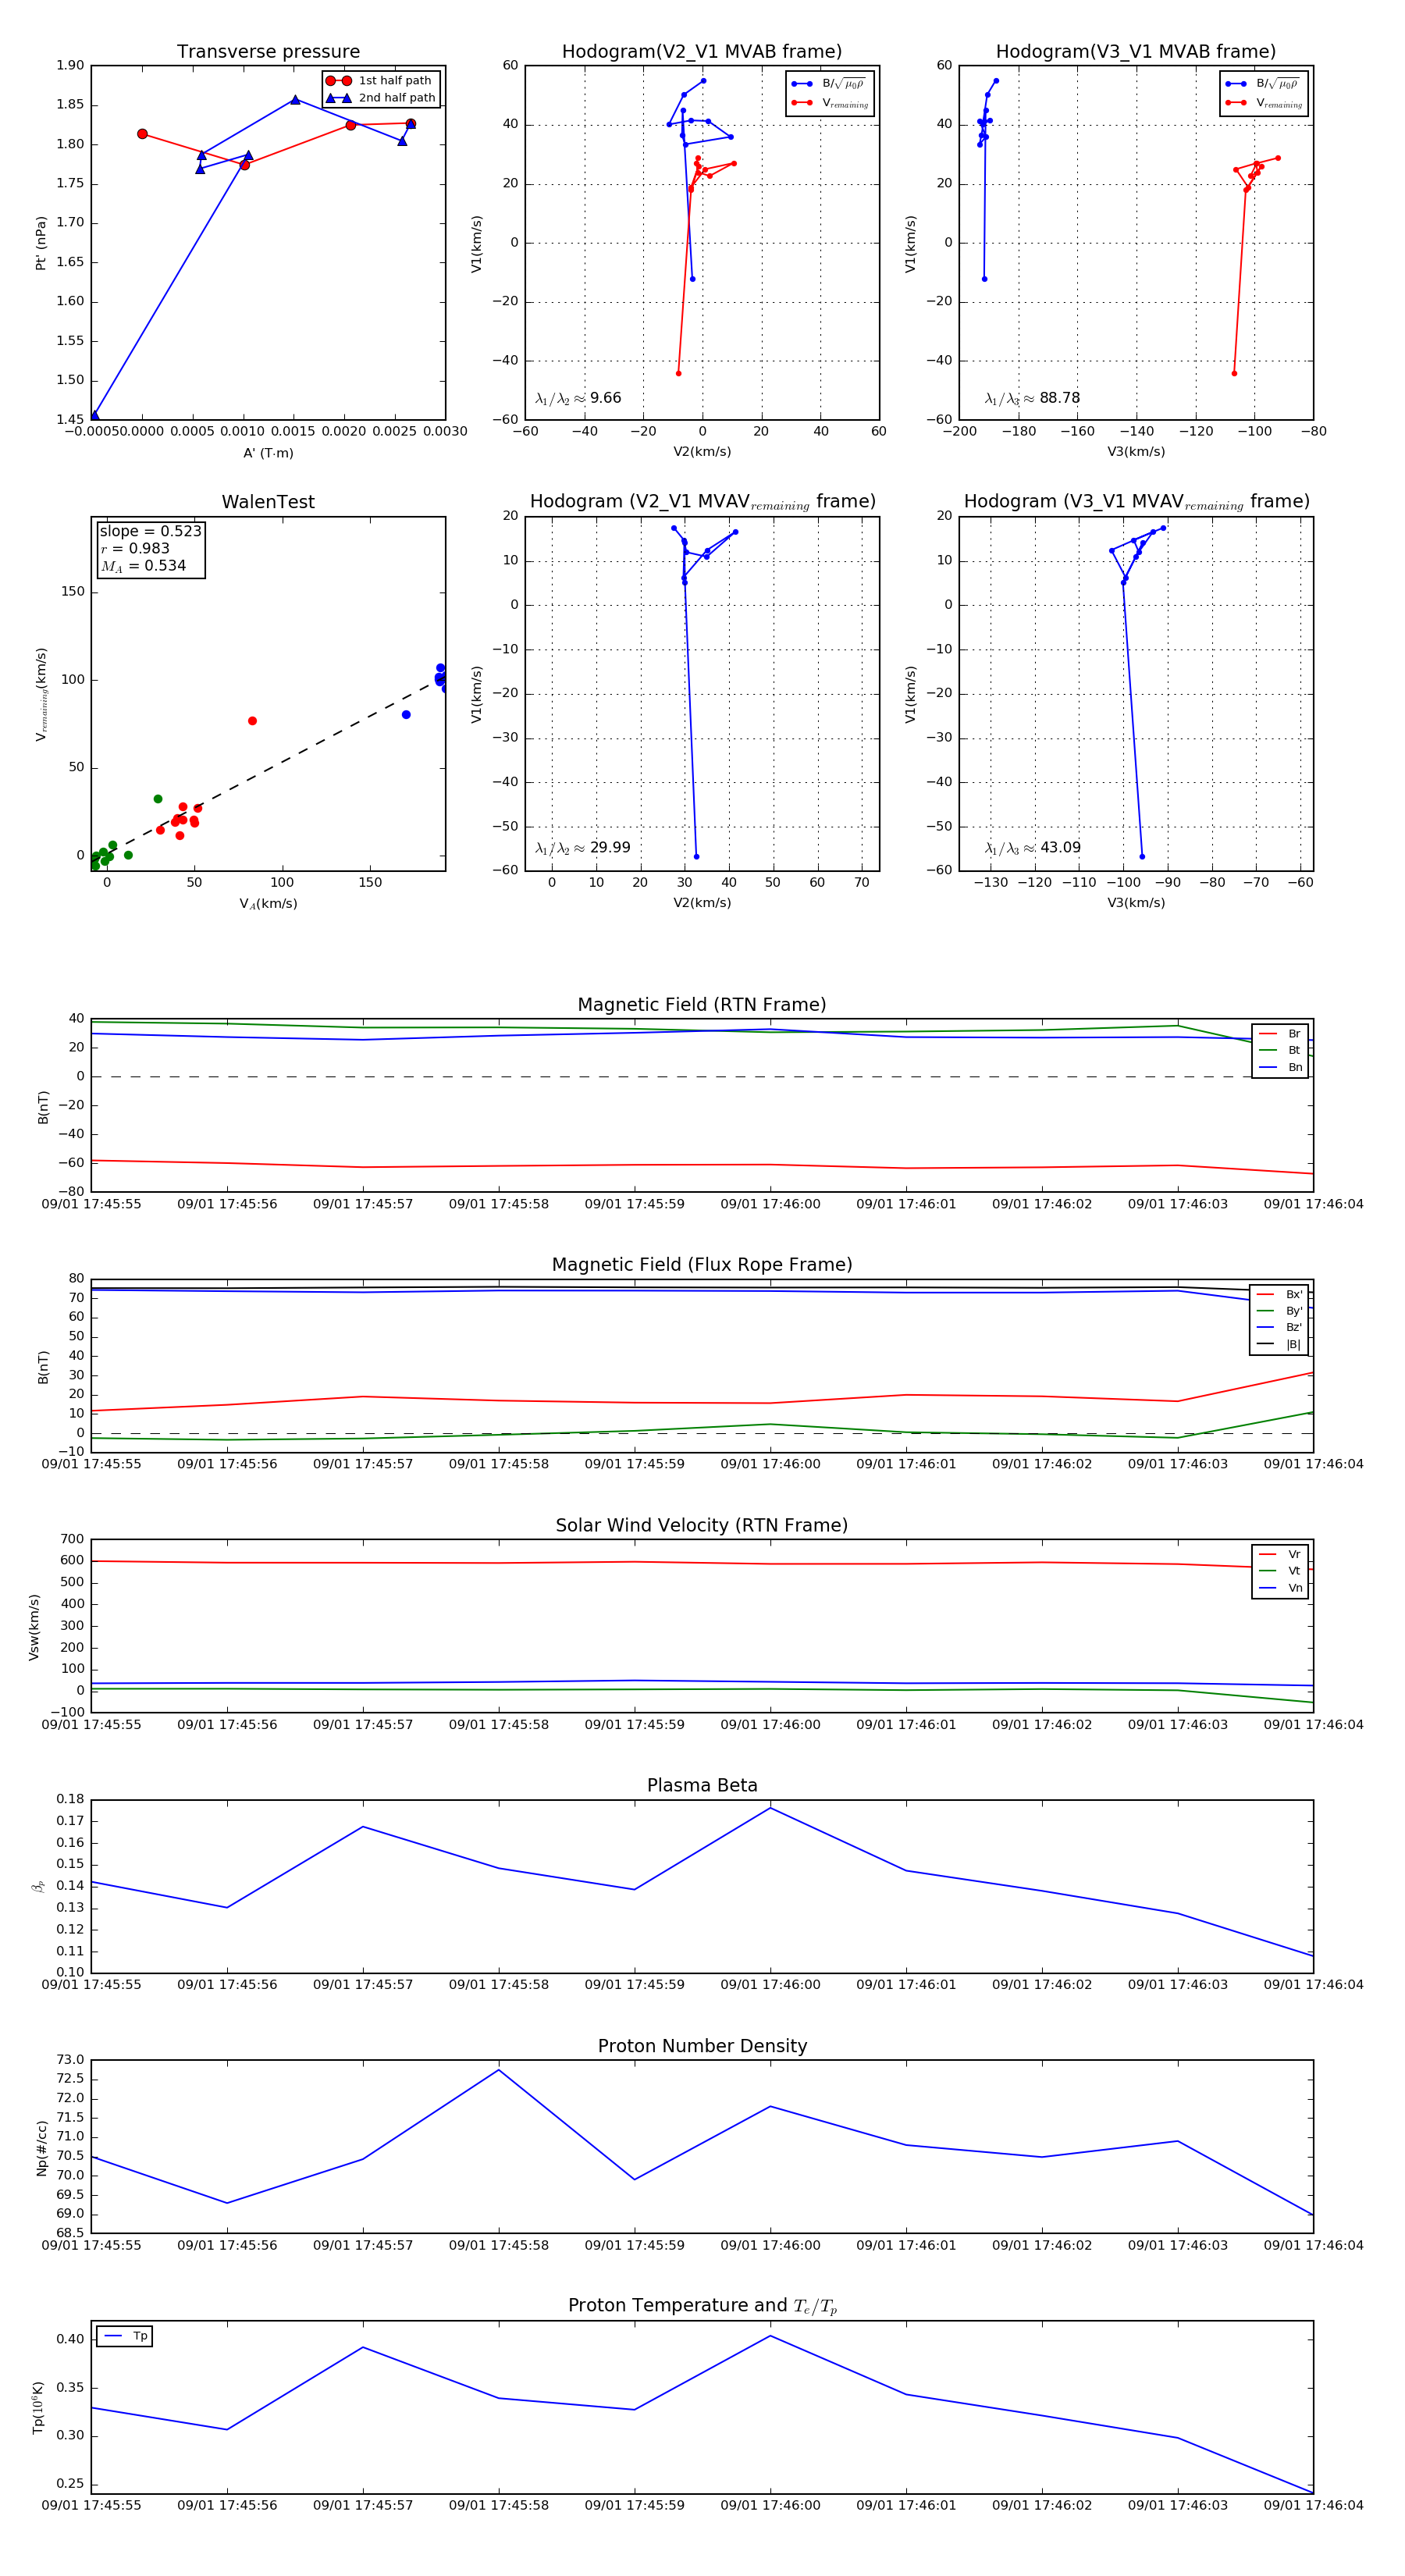This screenshot has width=1405, height=2576.
Task: Click the "By'" legend entry
Action: pyautogui.click(x=1279, y=1311)
